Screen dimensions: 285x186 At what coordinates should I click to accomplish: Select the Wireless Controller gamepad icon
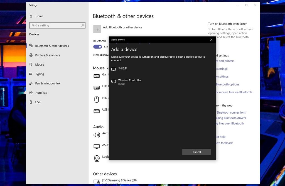[x=114, y=81]
